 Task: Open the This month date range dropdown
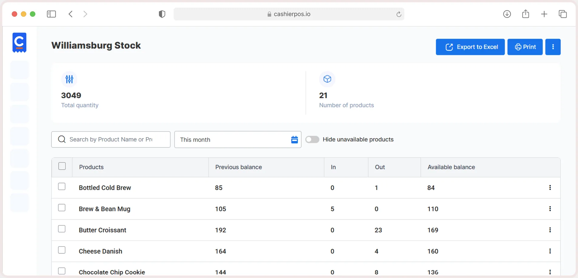coord(238,140)
